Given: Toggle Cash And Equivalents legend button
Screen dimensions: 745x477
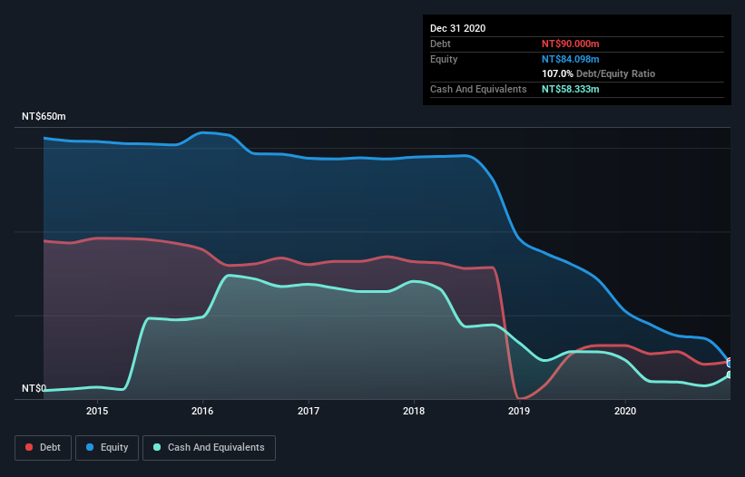Looking at the screenshot, I should tap(209, 448).
